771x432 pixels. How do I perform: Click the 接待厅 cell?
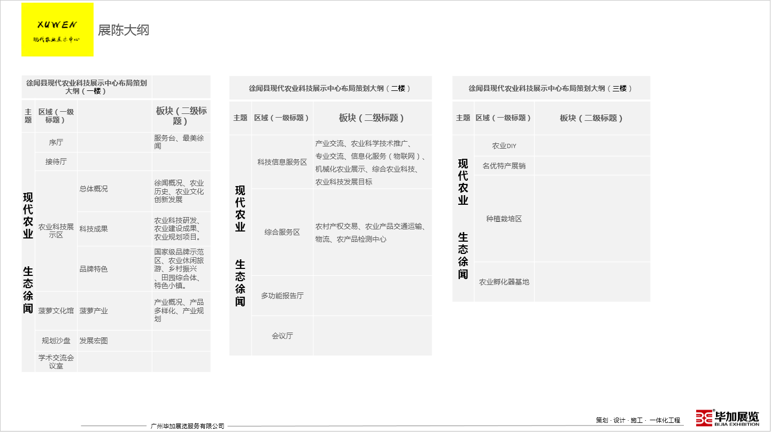(x=56, y=161)
